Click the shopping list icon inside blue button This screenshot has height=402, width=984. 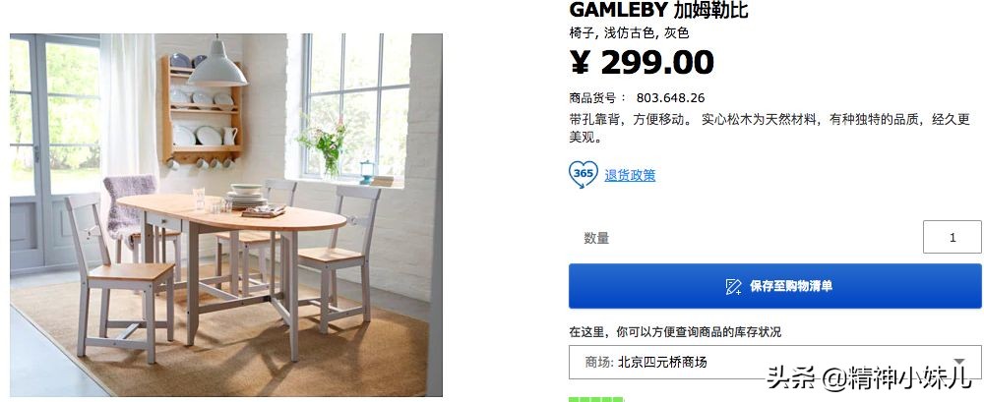click(733, 287)
